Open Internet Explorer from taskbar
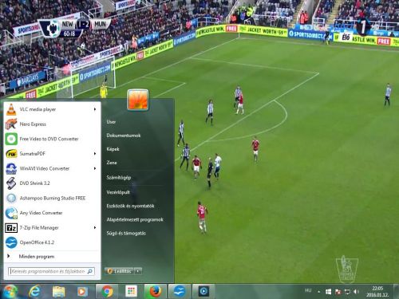399x299 pixels. (35, 292)
